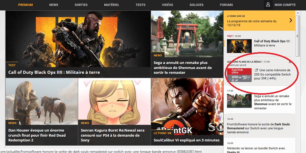Viewport: 306px width, 153px height.
Task: Click the external link icon beside the SanDisk deal
Action: [x=256, y=70]
